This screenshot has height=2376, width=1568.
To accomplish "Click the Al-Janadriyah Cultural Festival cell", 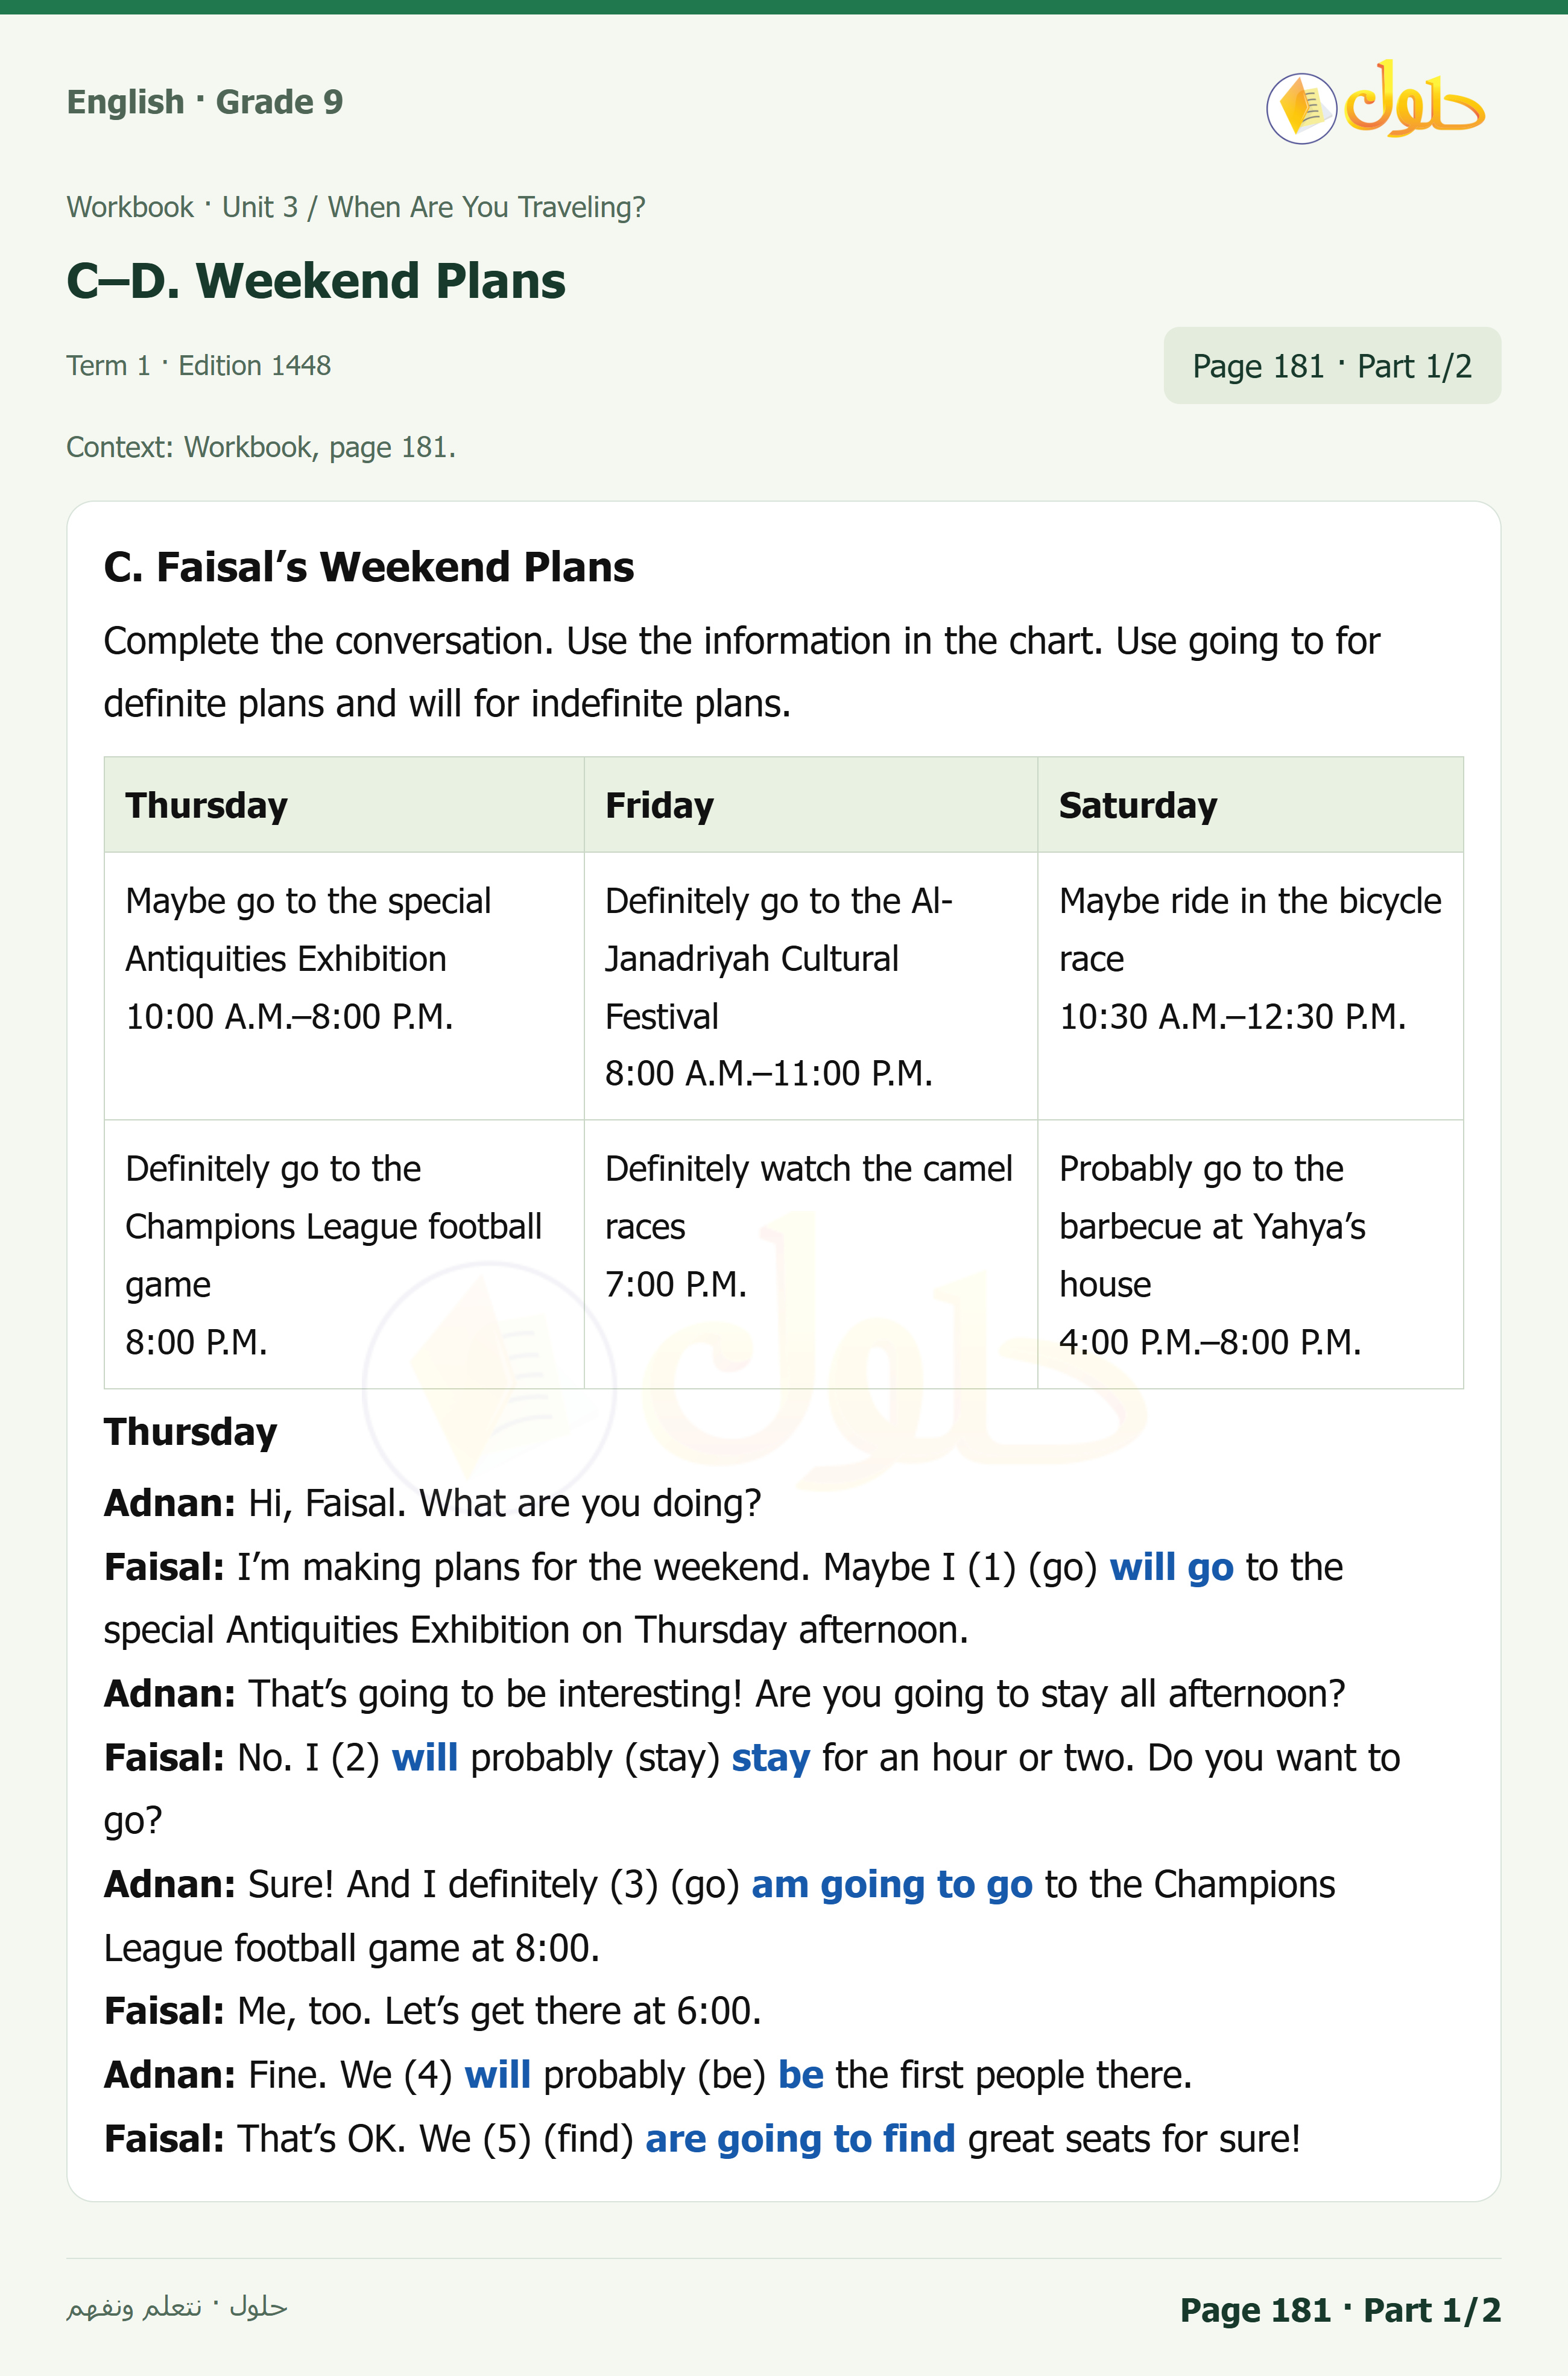I will click(x=811, y=986).
